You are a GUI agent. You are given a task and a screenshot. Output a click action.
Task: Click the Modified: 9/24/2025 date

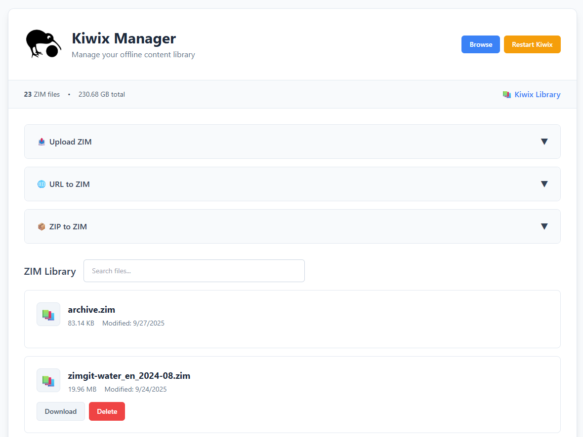pos(136,389)
